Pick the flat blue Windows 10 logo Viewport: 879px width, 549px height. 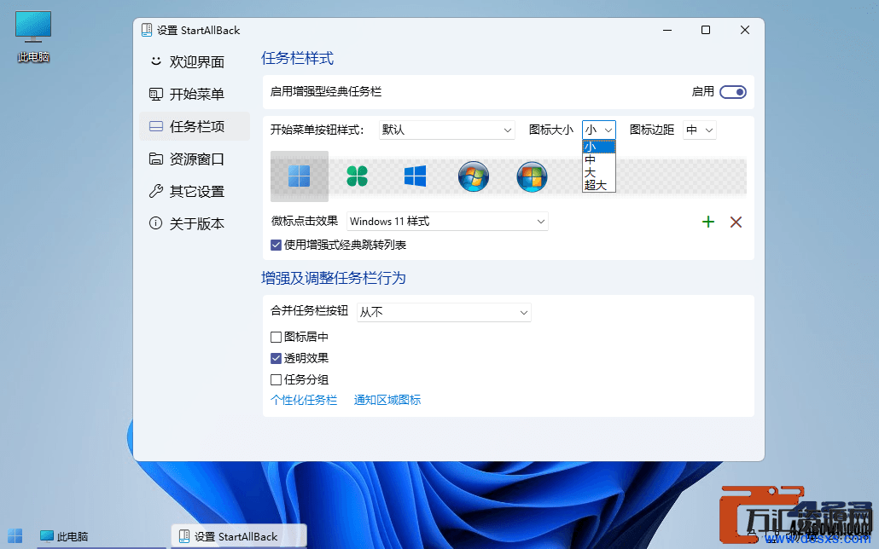point(416,176)
